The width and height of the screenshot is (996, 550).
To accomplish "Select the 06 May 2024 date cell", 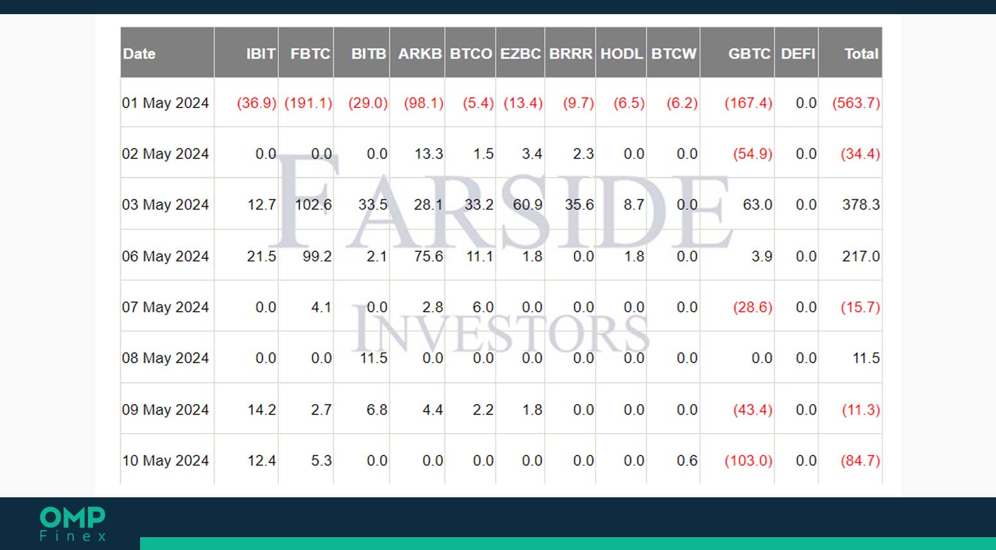I will pos(166,256).
